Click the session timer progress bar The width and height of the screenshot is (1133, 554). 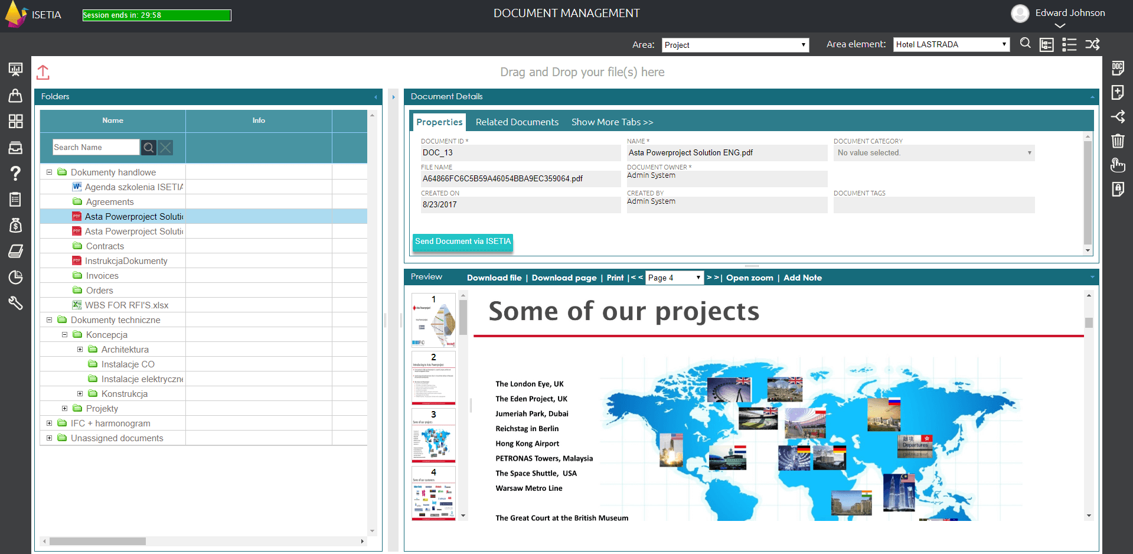coord(157,15)
